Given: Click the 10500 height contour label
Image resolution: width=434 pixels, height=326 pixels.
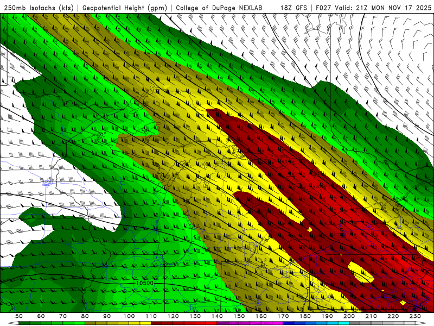Looking at the screenshot, I should click(x=145, y=283).
